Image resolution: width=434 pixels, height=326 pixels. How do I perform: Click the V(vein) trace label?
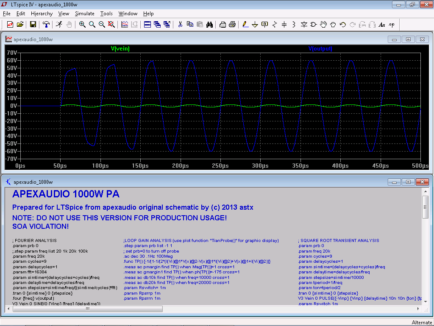click(x=120, y=48)
